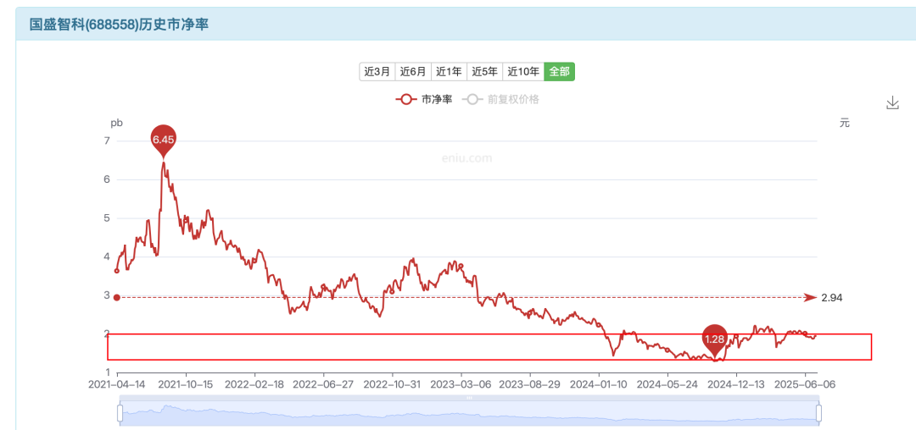Click the 1.28 minimum marker pin
The width and height of the screenshot is (916, 430).
[x=714, y=339]
